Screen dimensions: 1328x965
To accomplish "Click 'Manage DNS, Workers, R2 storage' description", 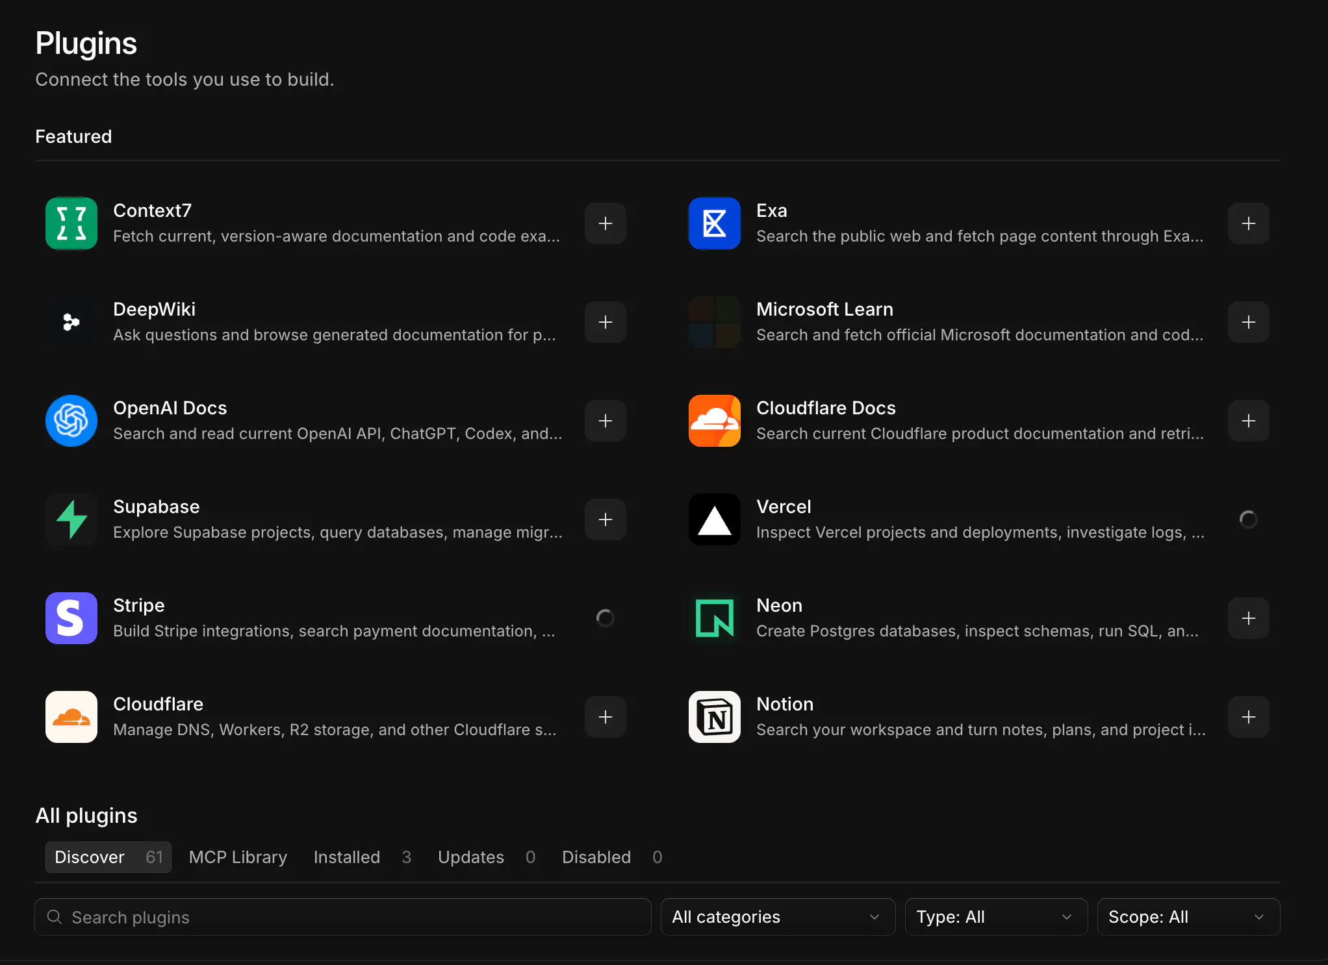I will [x=335, y=730].
